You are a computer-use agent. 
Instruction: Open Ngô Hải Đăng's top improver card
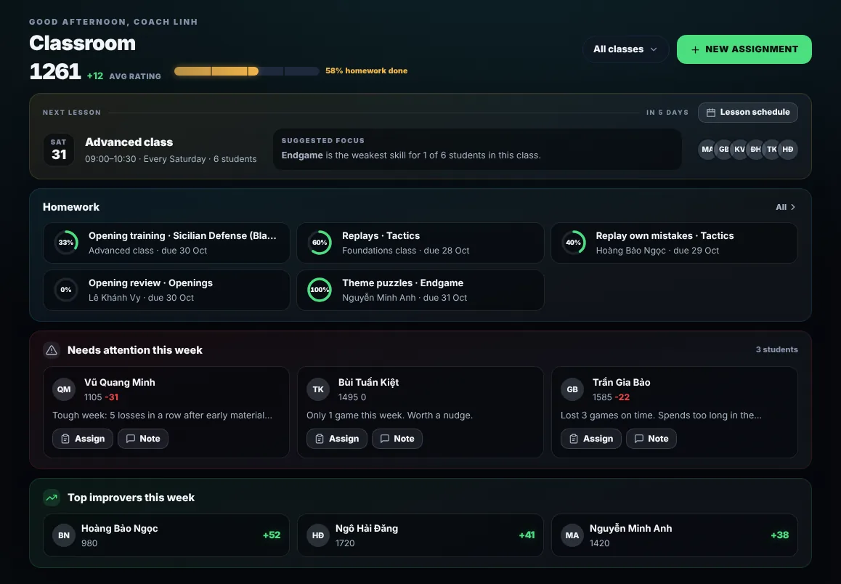tap(420, 535)
